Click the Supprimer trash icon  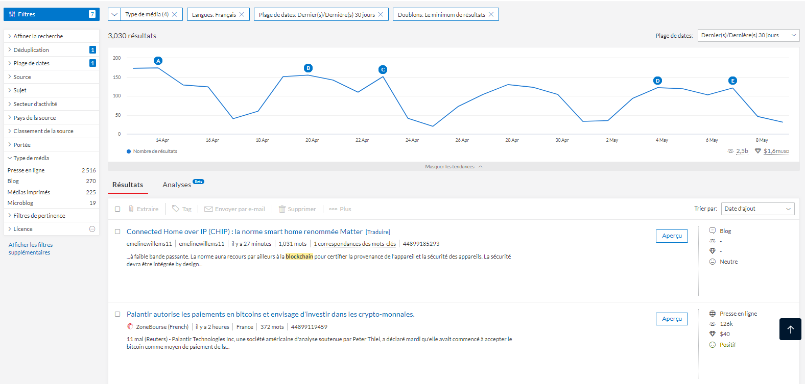[282, 209]
